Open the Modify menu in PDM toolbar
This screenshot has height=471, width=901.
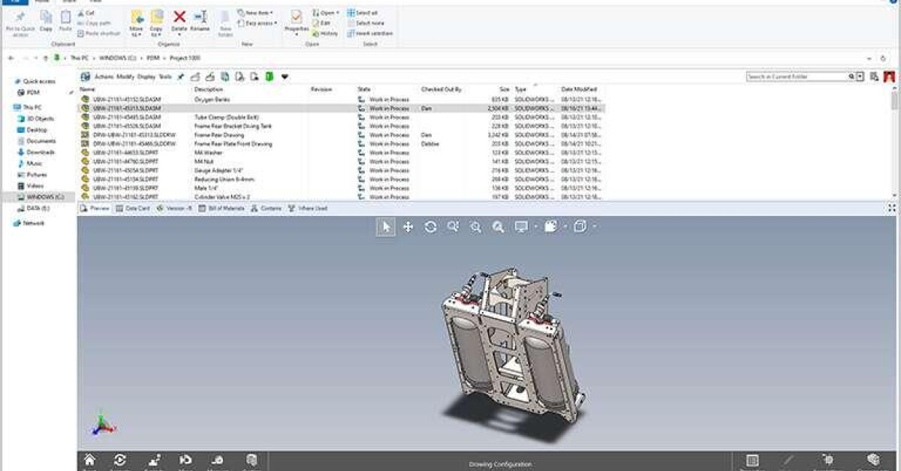pyautogui.click(x=125, y=76)
